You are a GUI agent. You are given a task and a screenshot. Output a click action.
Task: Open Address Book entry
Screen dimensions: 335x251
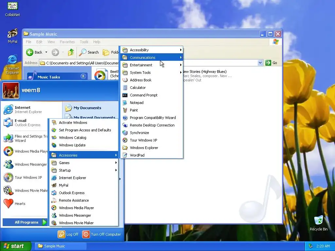coord(152,80)
